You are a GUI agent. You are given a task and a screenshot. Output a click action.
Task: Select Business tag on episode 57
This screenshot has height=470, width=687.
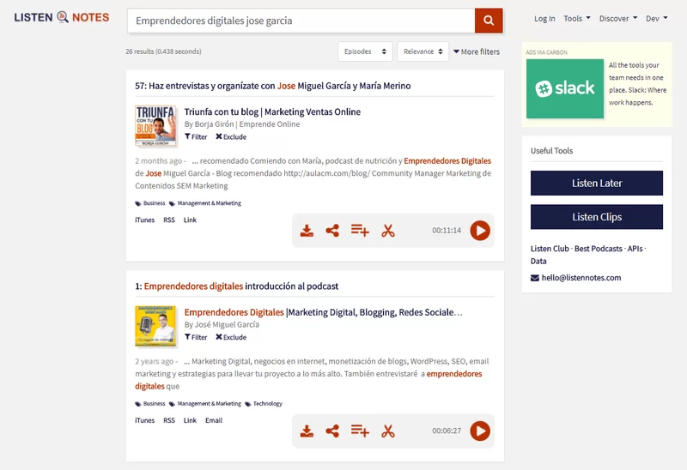tap(150, 203)
